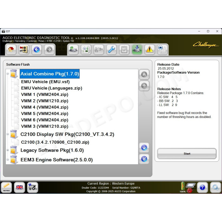Select EMU Vehicle (Languages.zip)

coord(51,88)
